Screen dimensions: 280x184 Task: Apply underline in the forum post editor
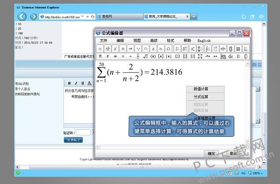tap(83, 83)
